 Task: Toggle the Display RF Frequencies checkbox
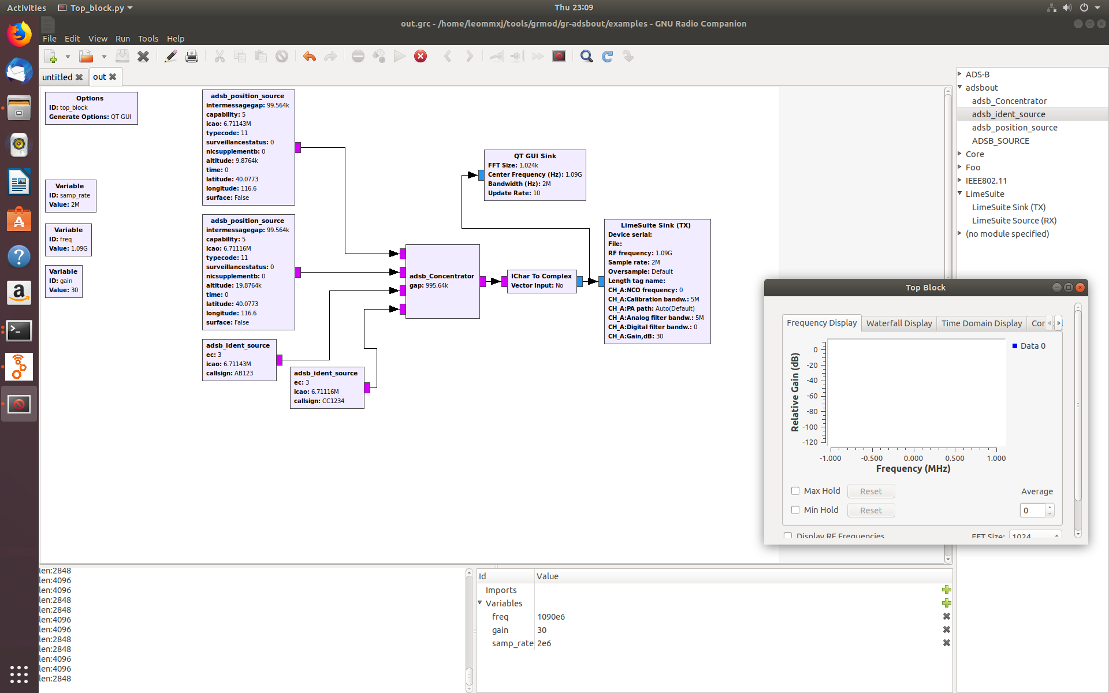tap(788, 536)
